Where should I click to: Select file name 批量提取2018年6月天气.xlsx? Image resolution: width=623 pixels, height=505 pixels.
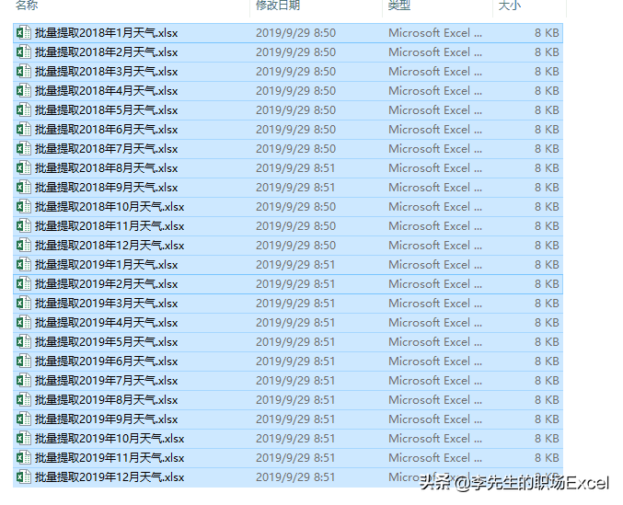click(106, 130)
